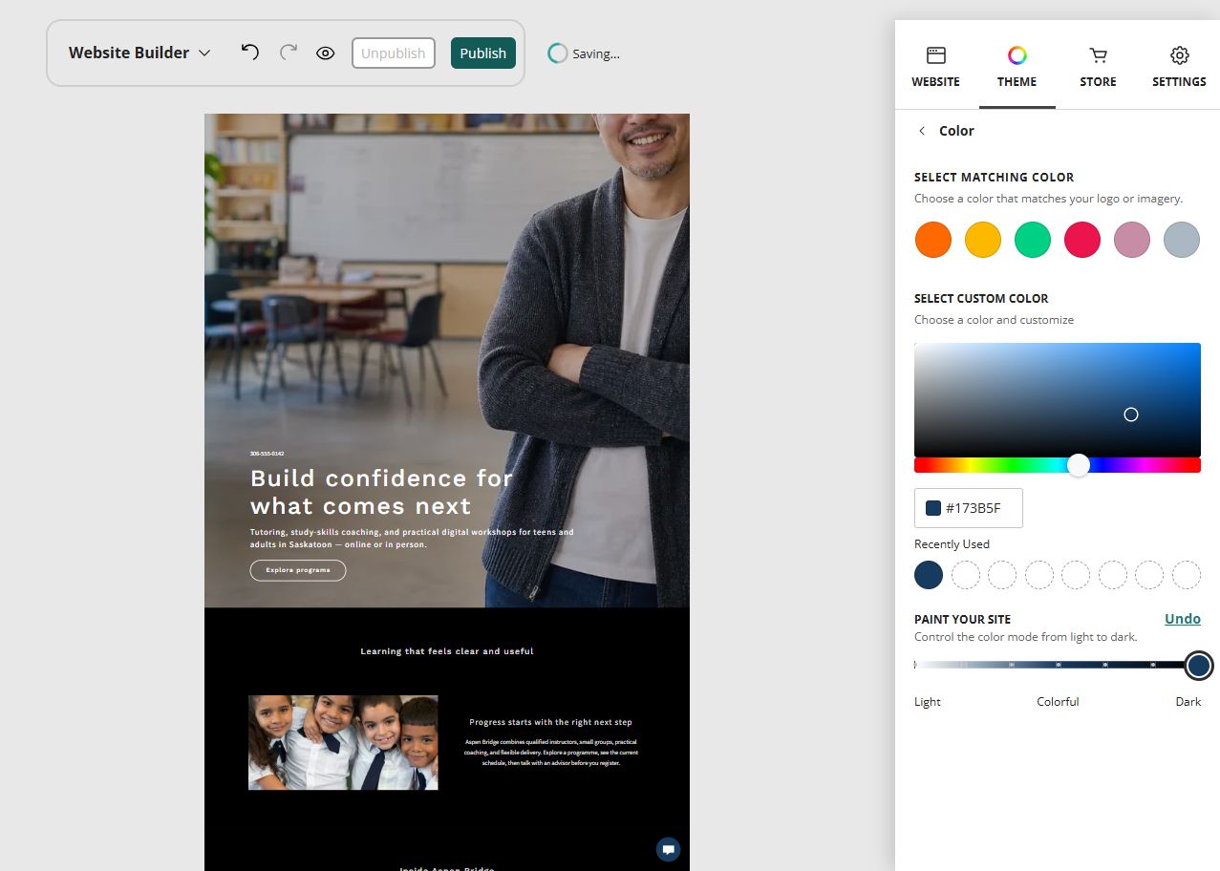Open the Store tab
The width and height of the screenshot is (1220, 871).
tap(1099, 67)
